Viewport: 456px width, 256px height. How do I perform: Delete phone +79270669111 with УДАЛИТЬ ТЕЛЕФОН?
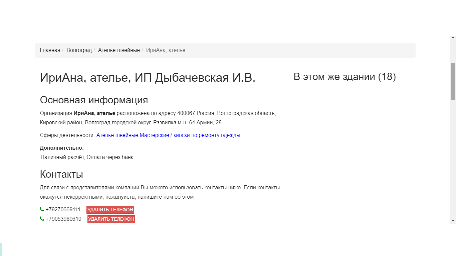tap(110, 210)
